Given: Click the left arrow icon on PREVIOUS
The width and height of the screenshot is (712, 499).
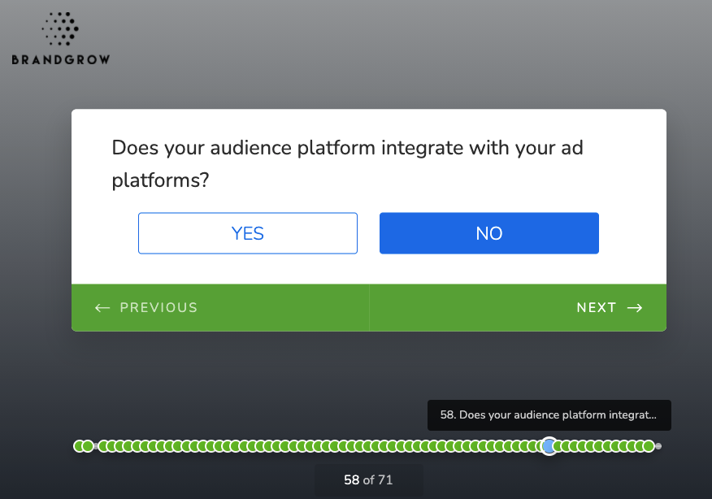Looking at the screenshot, I should [102, 307].
